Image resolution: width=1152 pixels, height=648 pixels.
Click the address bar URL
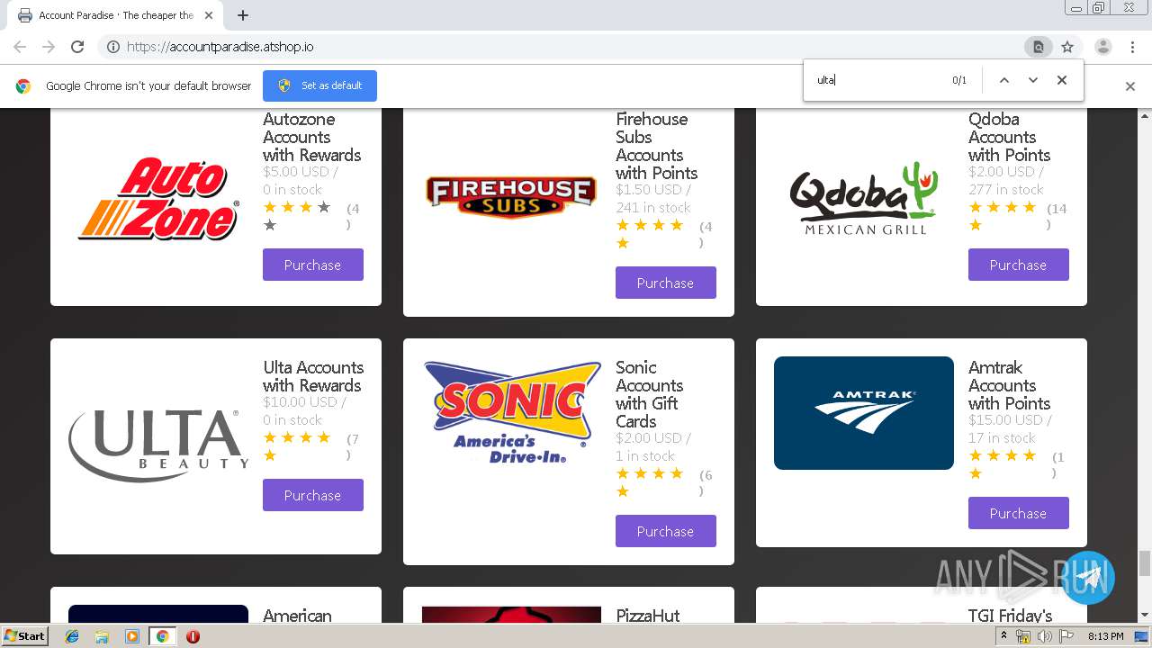[220, 47]
